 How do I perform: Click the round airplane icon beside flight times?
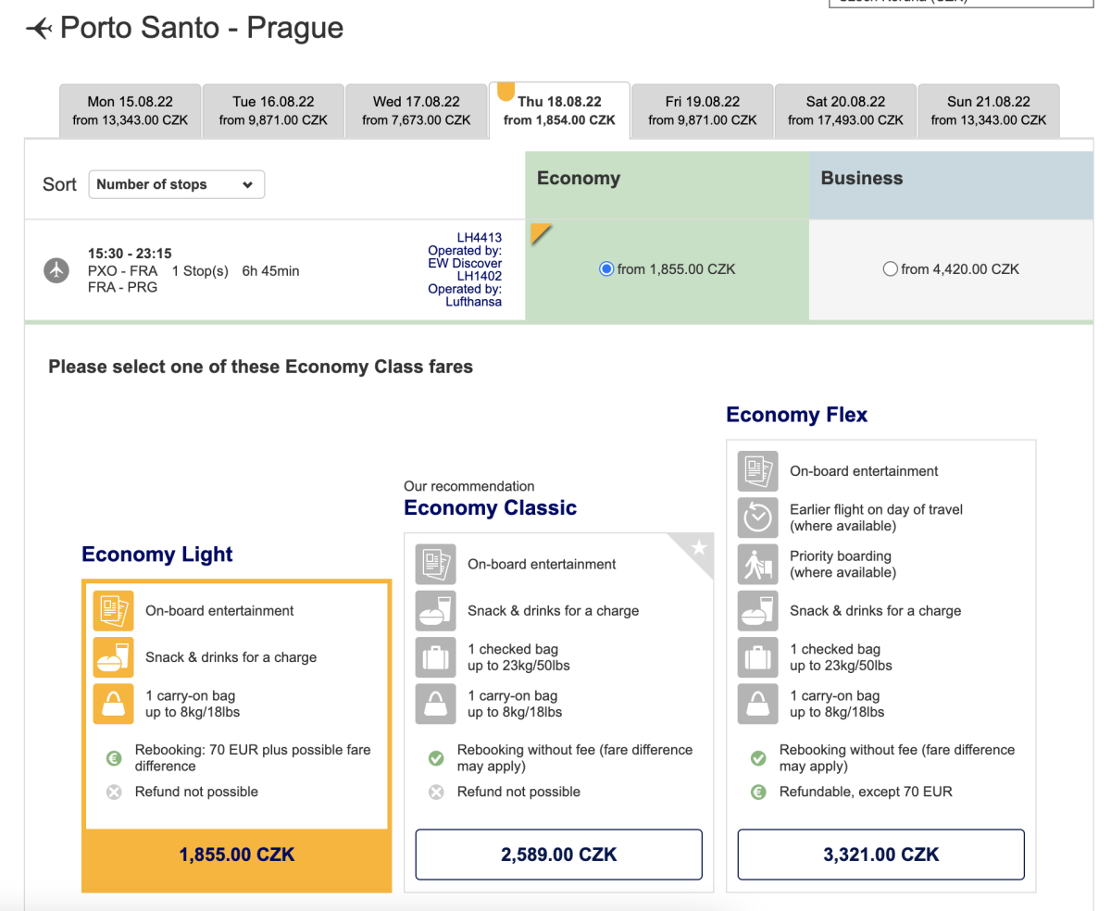click(57, 270)
